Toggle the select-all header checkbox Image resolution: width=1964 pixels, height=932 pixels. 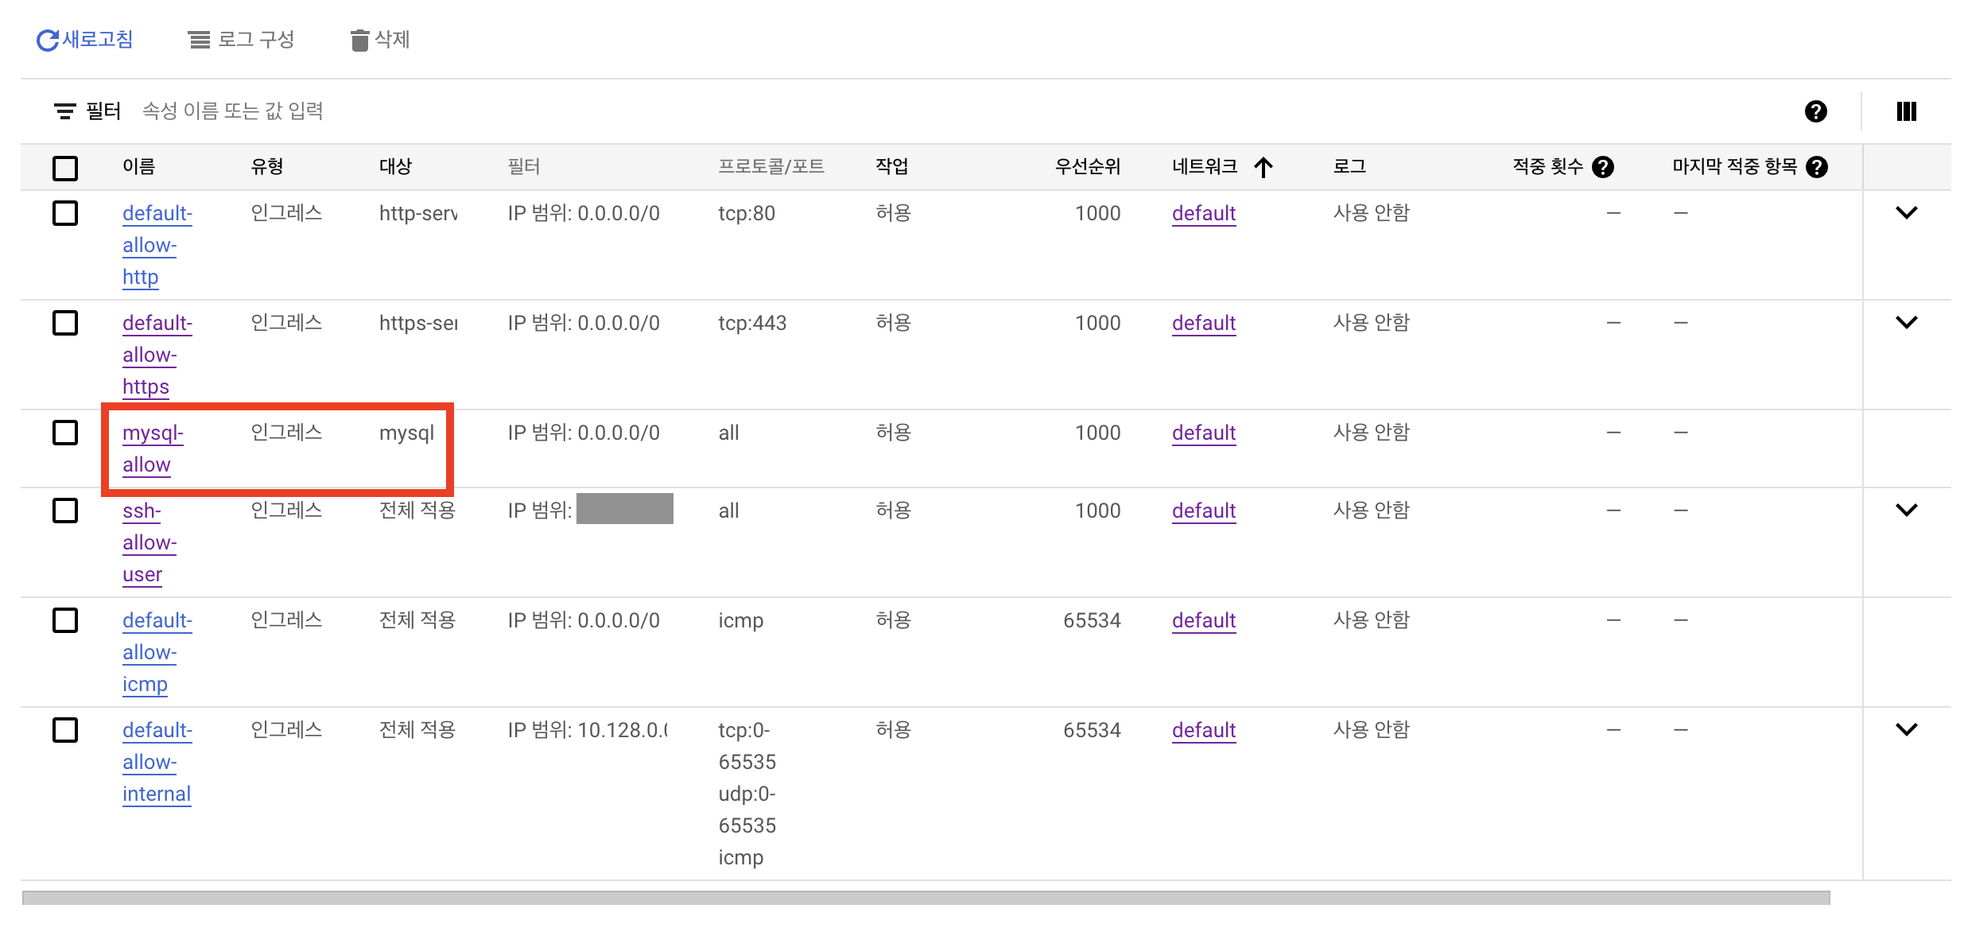tap(65, 168)
